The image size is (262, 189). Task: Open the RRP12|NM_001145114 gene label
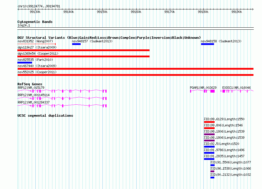tap(34, 95)
